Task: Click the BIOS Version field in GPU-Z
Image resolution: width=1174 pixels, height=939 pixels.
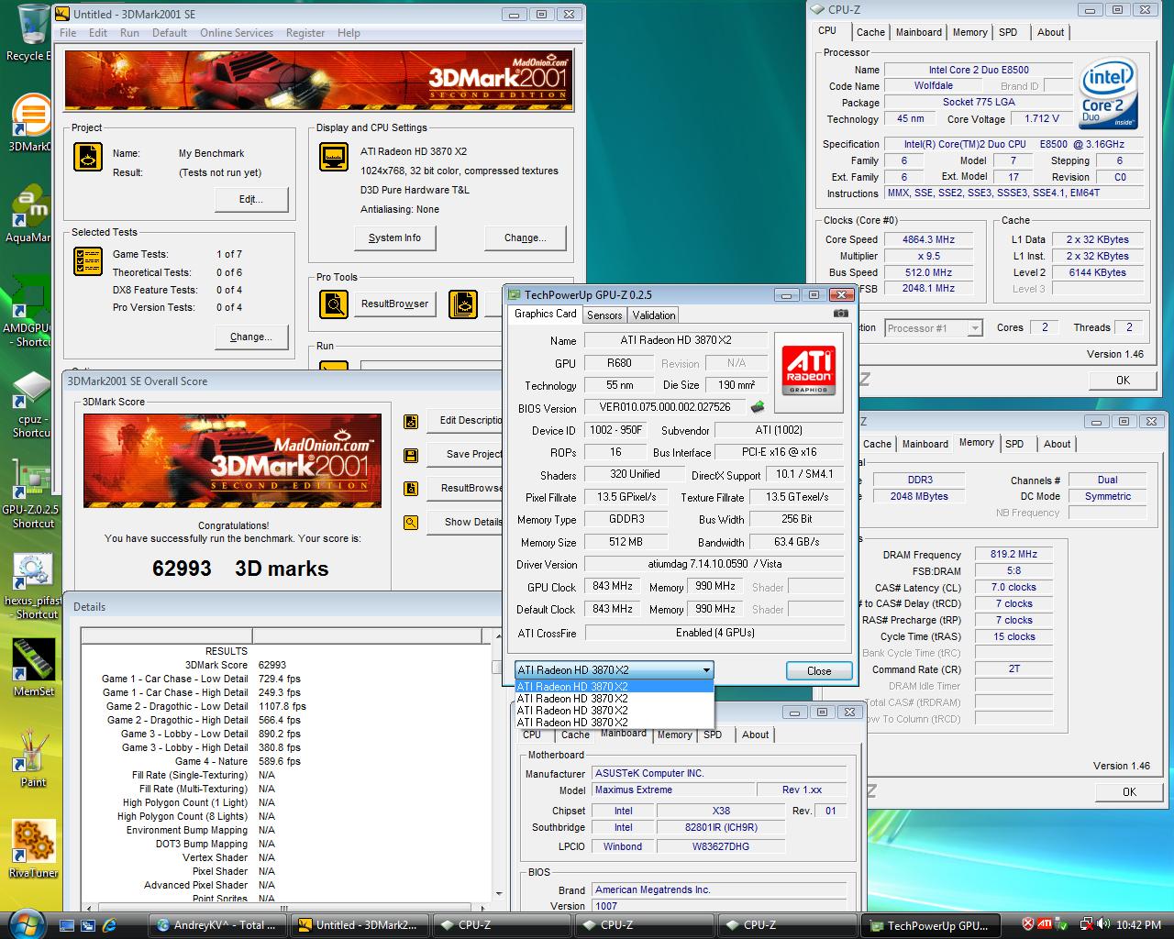Action: pos(665,407)
